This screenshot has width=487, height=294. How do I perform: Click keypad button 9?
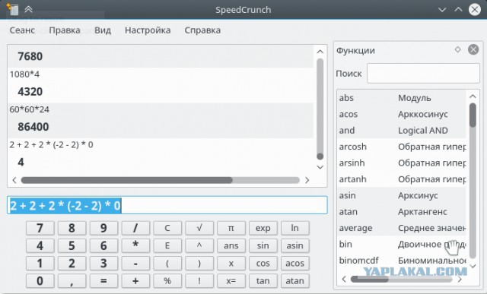103,228
